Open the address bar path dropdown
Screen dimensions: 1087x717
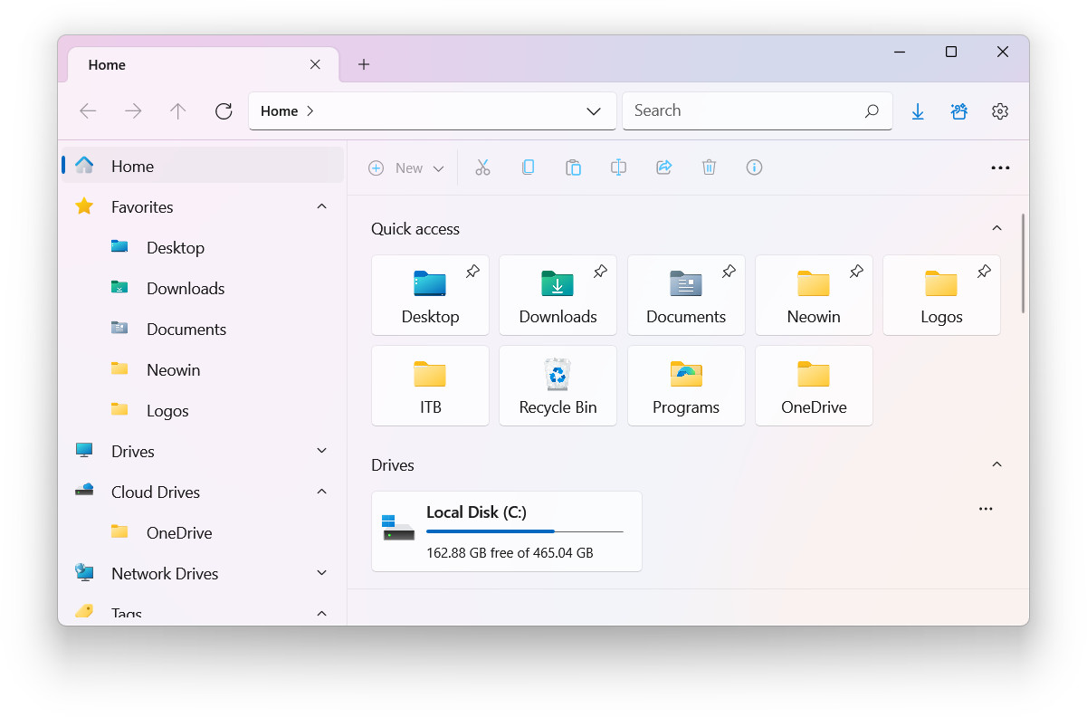coord(594,111)
